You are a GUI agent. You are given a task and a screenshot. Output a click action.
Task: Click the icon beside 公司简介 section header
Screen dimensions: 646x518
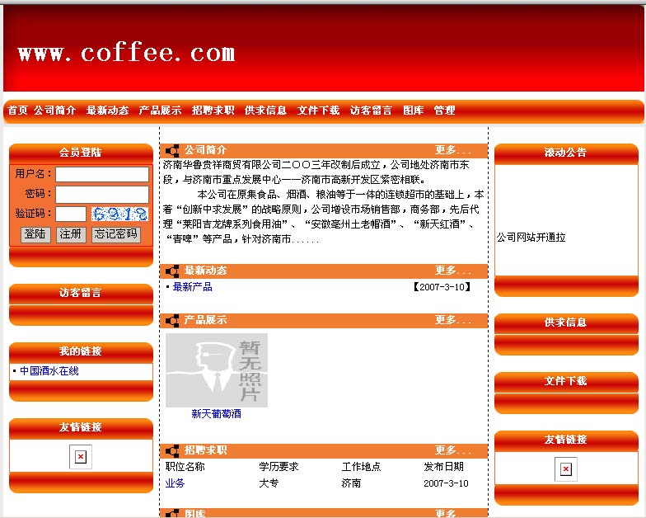pos(172,151)
